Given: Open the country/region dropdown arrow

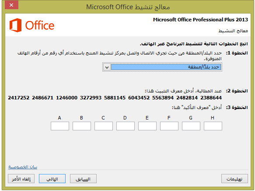Looking at the screenshot, I should coord(107,67).
